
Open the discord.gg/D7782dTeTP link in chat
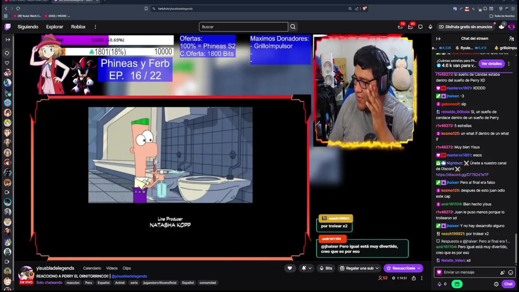(x=462, y=175)
